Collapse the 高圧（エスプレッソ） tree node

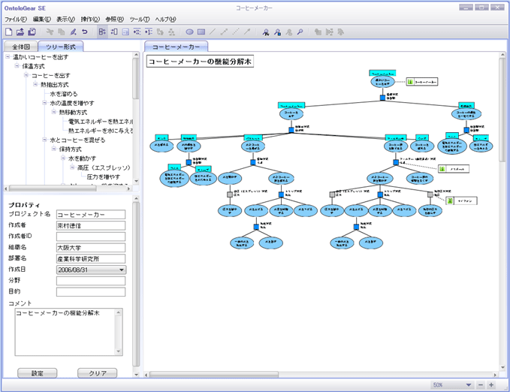click(x=72, y=167)
